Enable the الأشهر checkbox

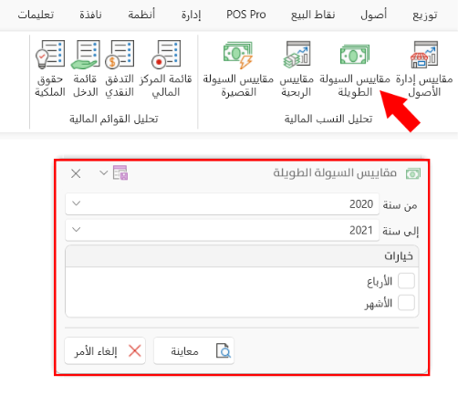pyautogui.click(x=406, y=303)
